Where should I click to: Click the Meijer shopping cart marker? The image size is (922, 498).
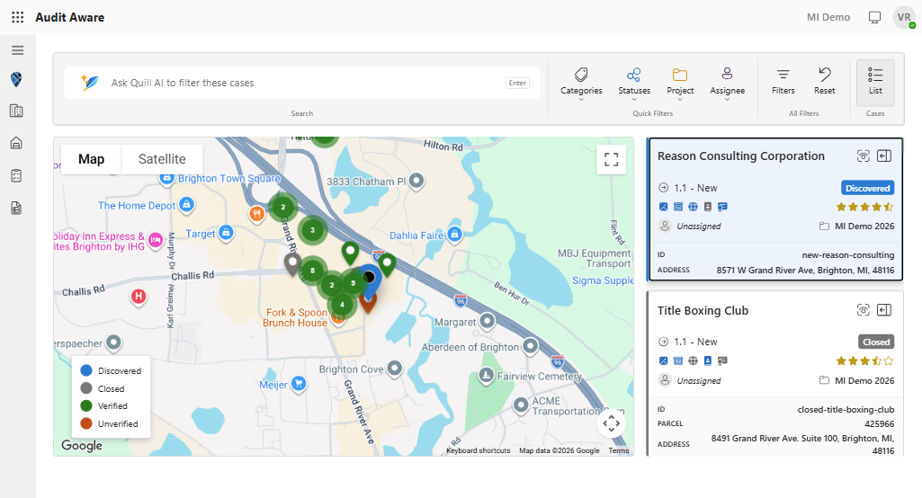point(299,384)
